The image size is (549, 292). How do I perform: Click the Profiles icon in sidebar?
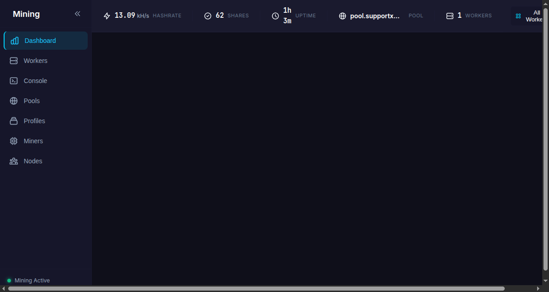click(14, 121)
